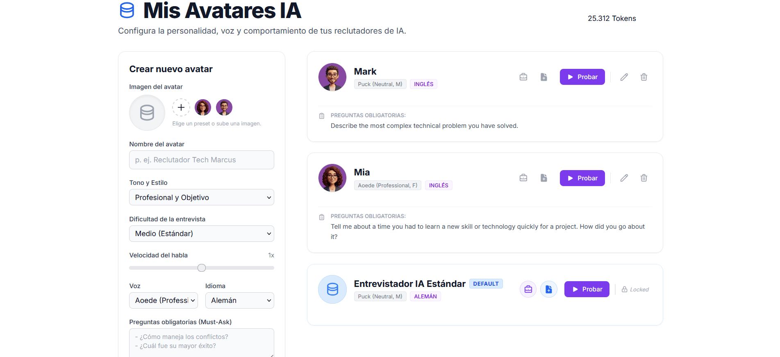
Task: Edit Mia avatar with the pencil icon
Action: [624, 178]
